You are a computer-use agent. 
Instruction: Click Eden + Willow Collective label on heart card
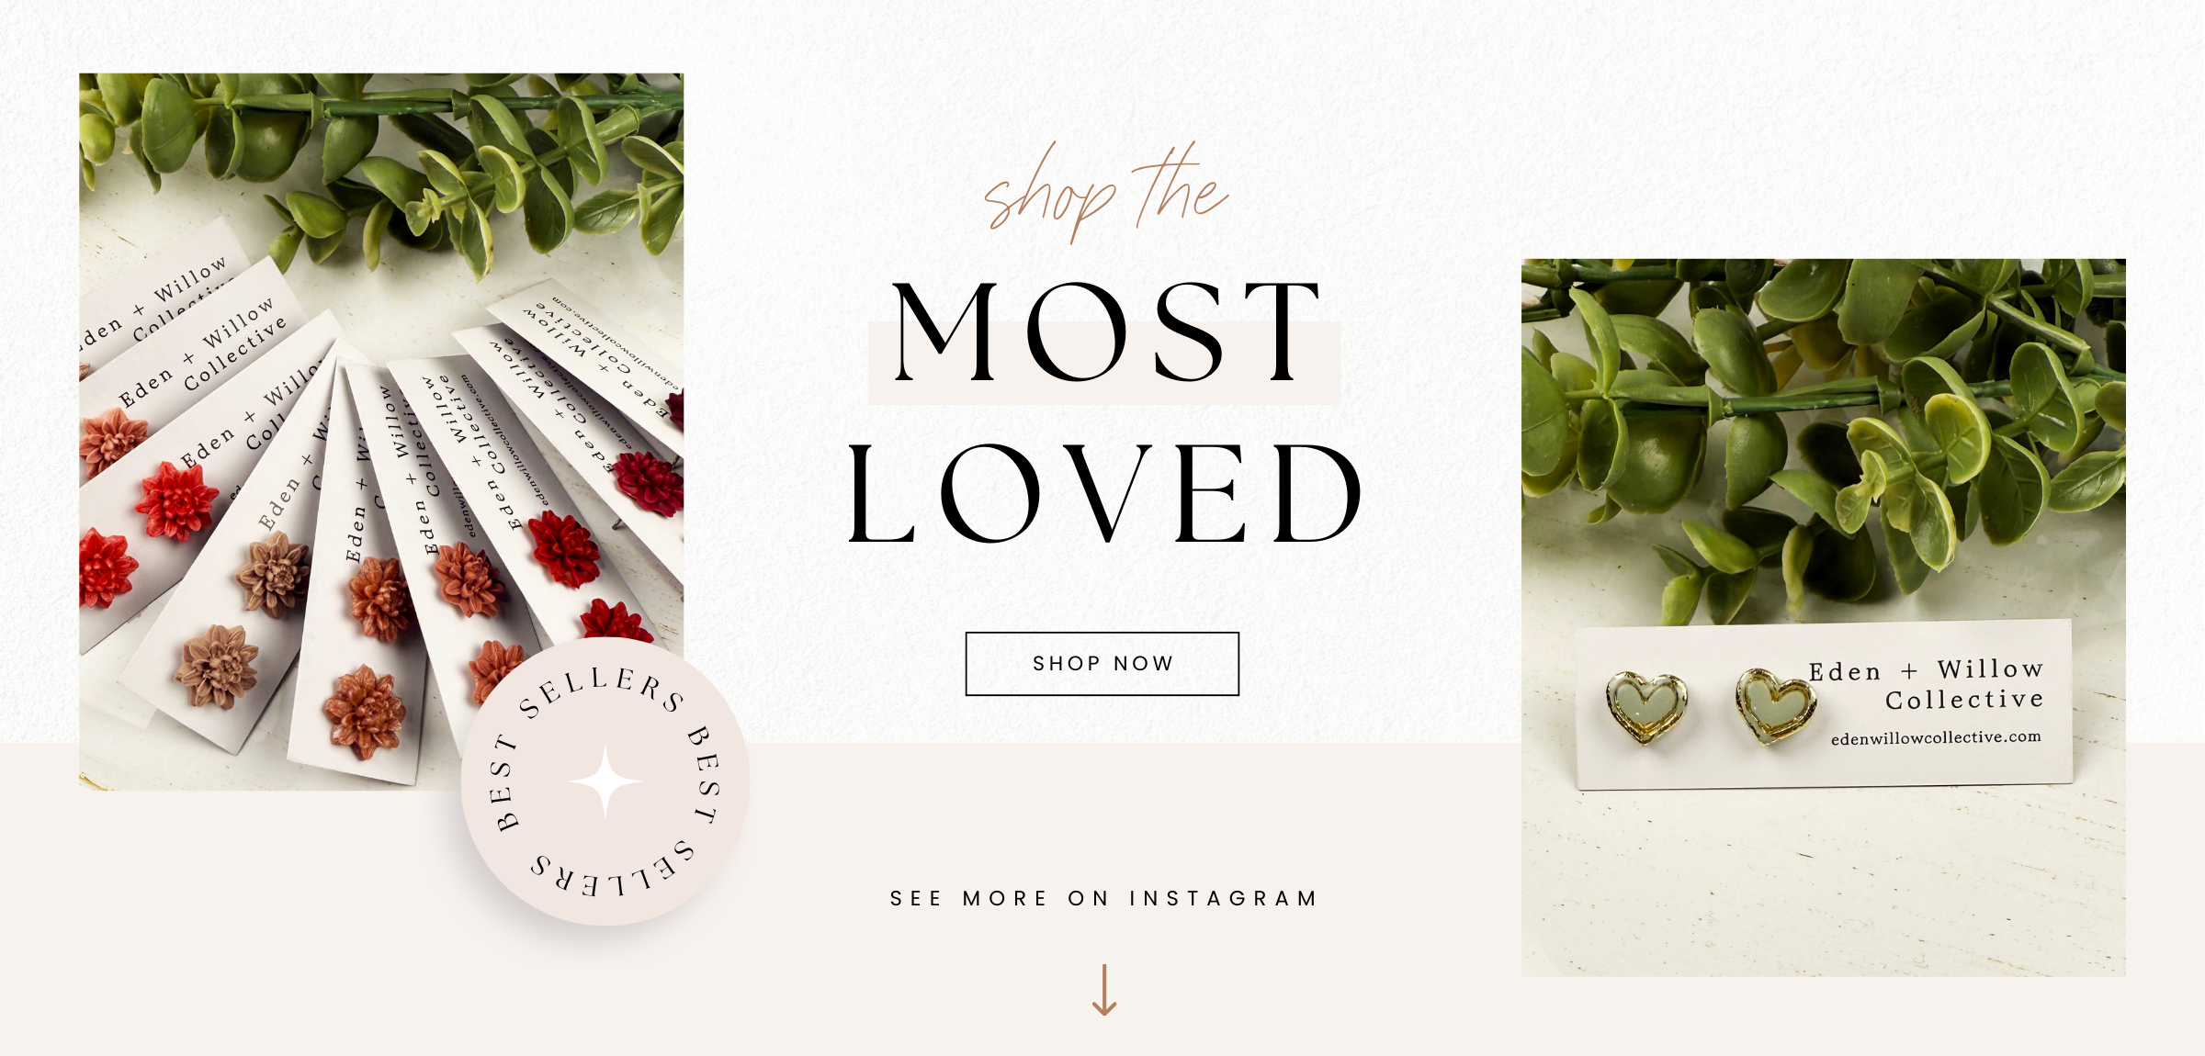click(1927, 685)
